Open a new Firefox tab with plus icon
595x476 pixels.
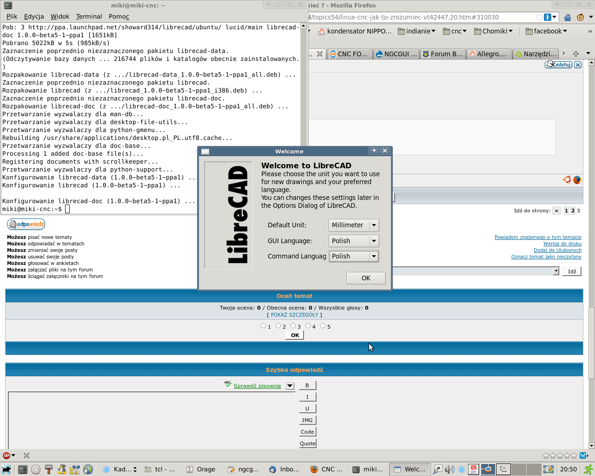pos(576,53)
